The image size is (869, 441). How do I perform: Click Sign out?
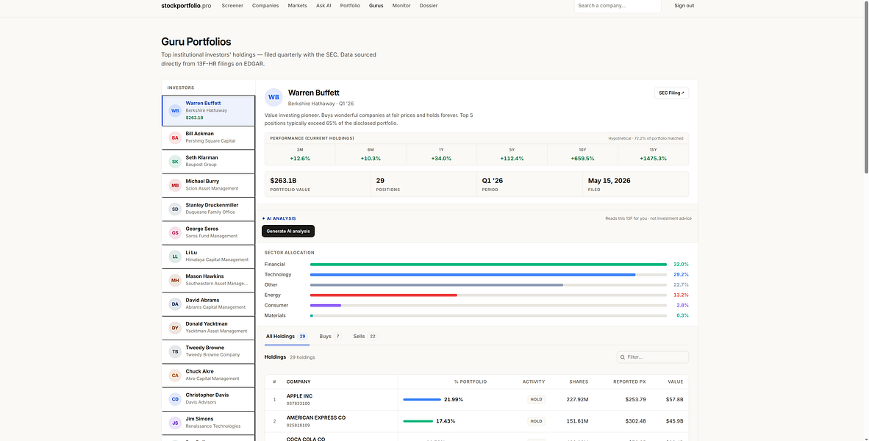pyautogui.click(x=684, y=6)
